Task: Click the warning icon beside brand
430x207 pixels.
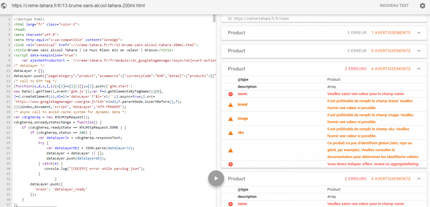Action: (x=230, y=105)
